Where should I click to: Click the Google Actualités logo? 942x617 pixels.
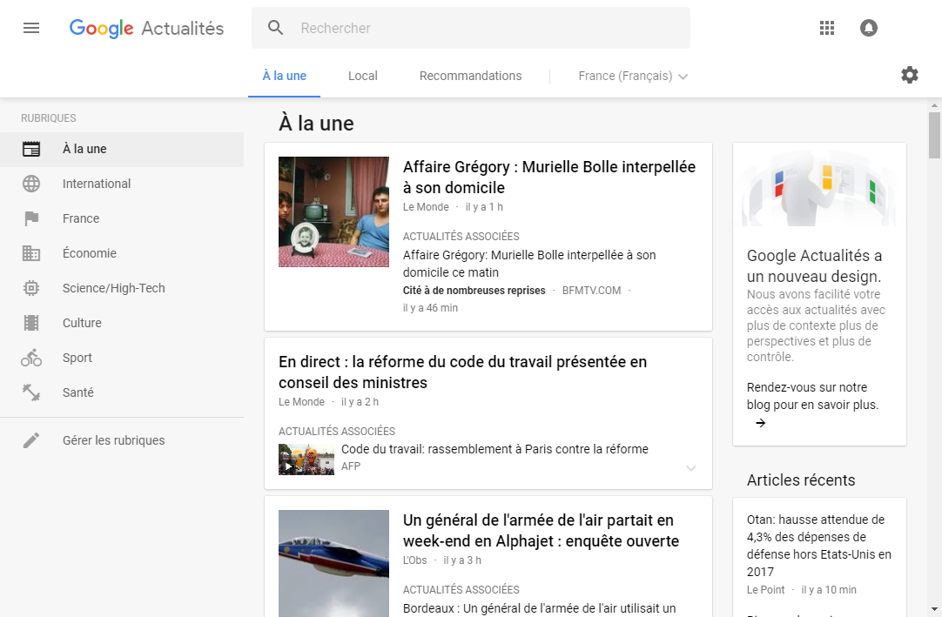click(x=146, y=28)
